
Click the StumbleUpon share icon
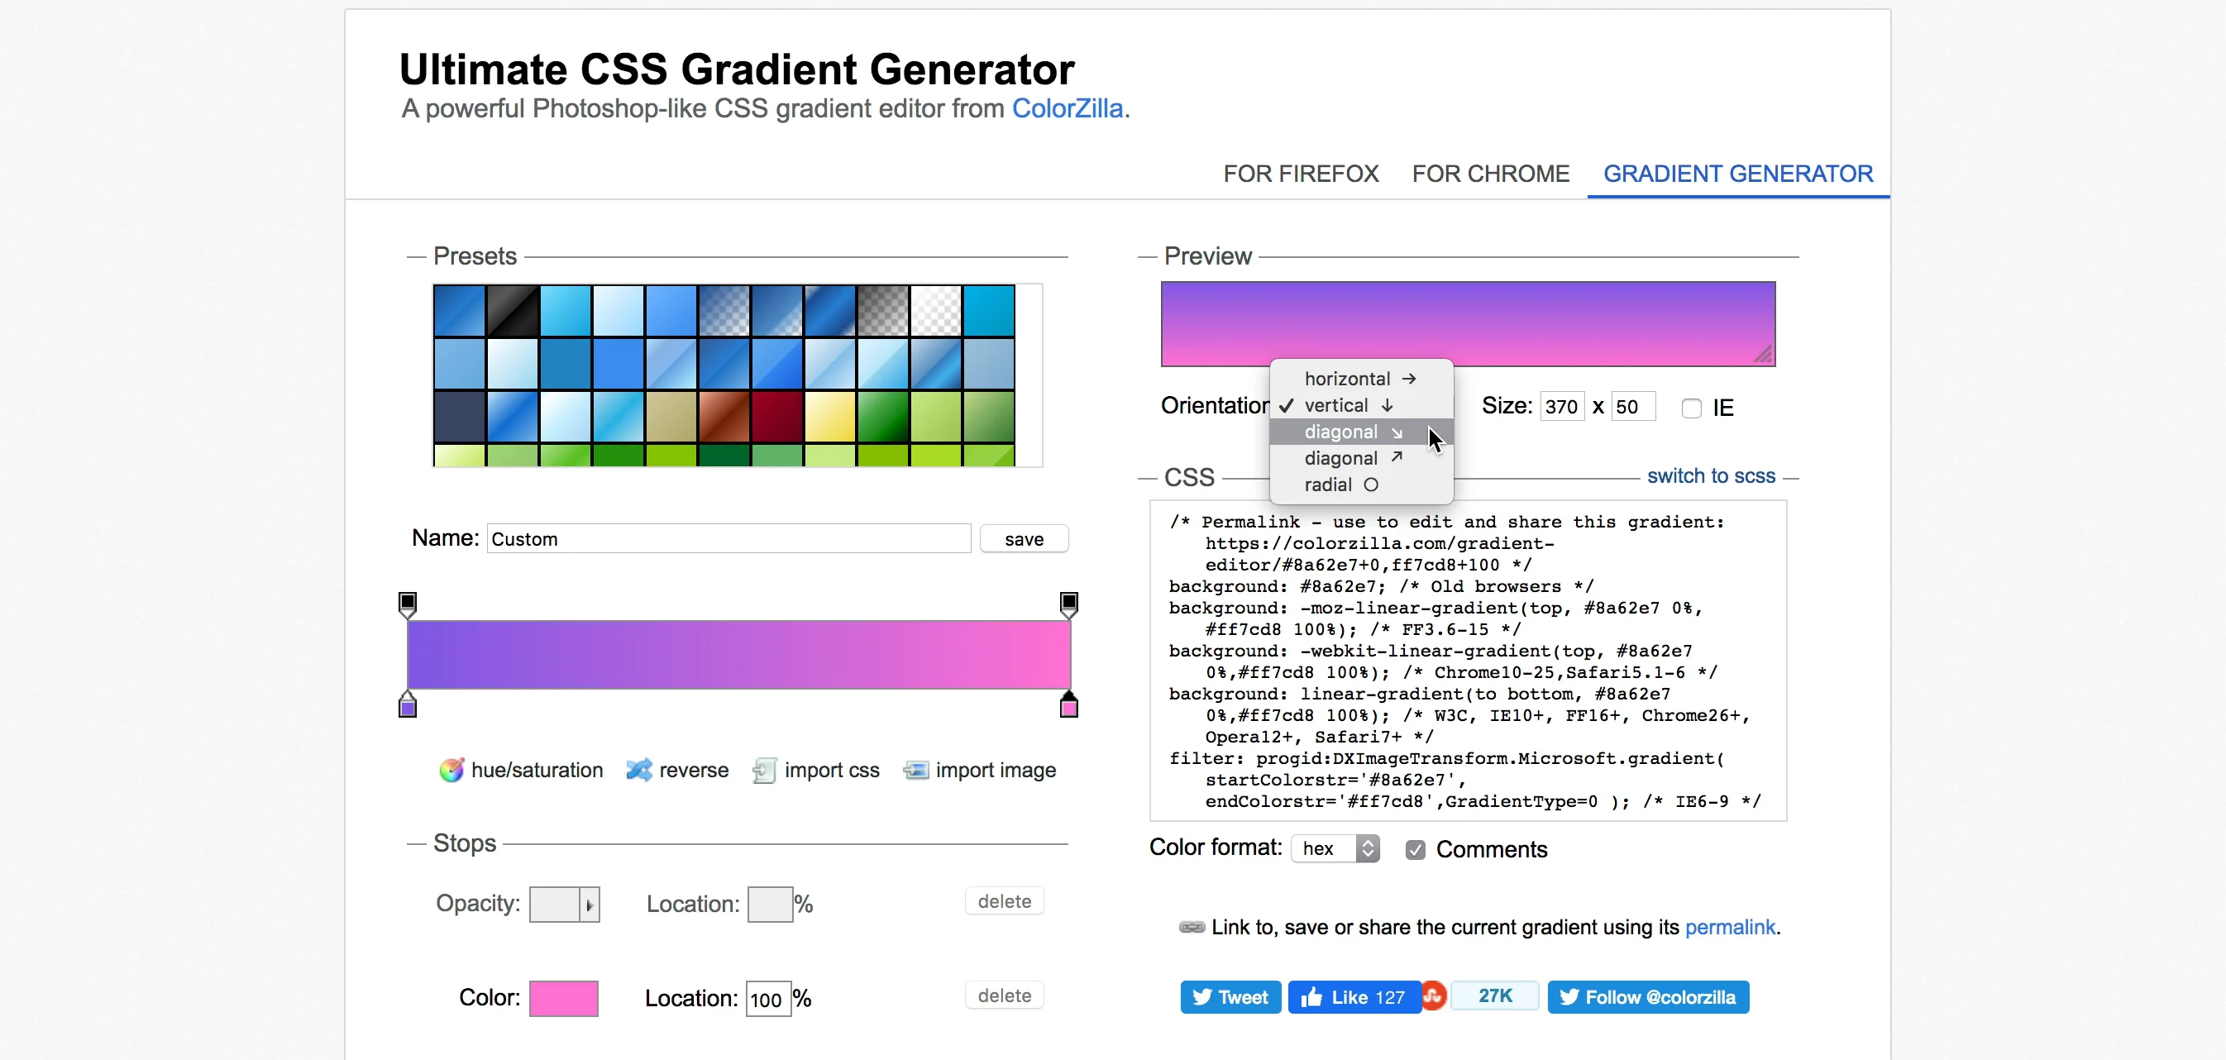click(x=1434, y=996)
